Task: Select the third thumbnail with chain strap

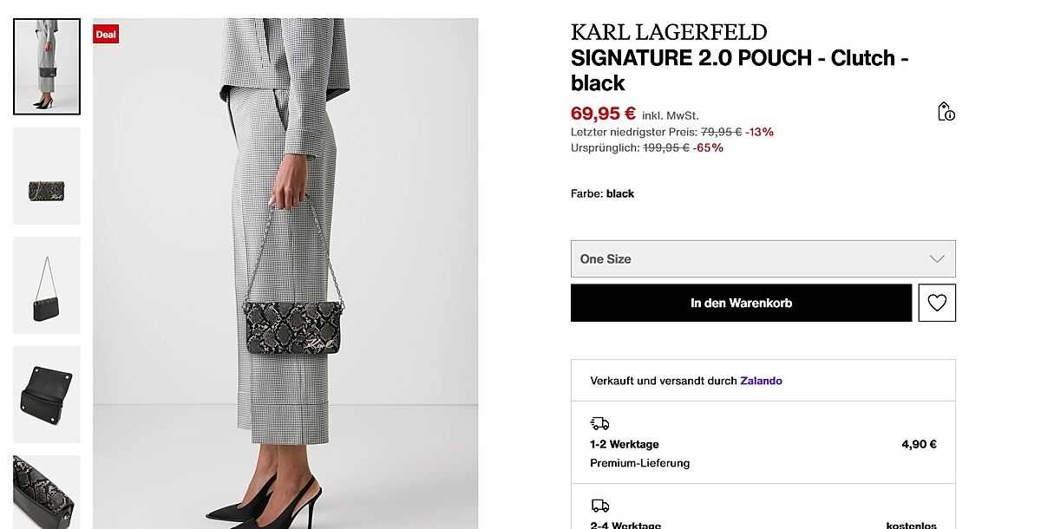Action: (47, 285)
